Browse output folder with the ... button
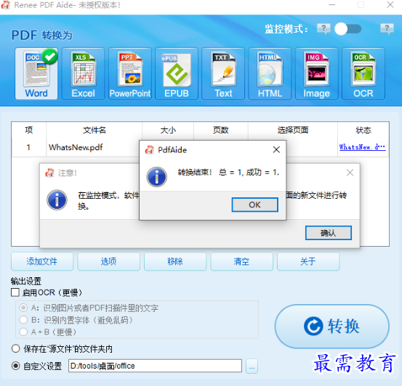Viewport: 402px width, 386px height. pyautogui.click(x=252, y=366)
